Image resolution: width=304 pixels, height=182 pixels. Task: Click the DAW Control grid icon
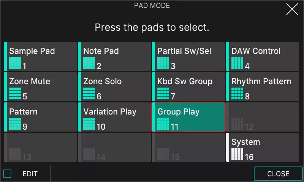(x=237, y=63)
